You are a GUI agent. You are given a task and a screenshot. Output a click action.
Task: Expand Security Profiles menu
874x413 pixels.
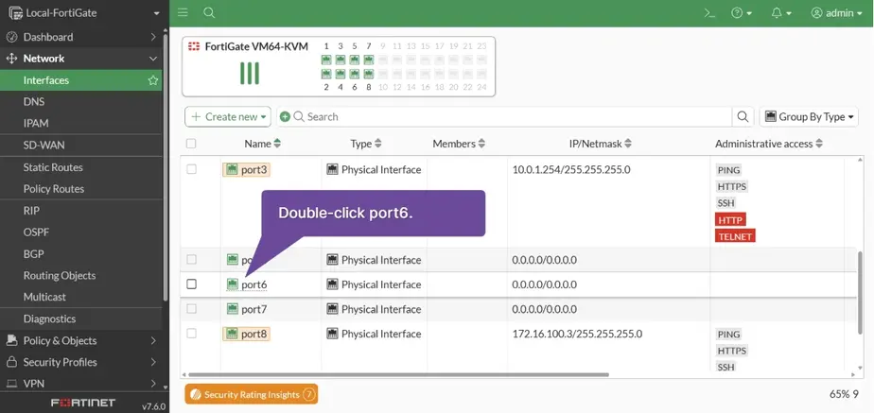click(x=80, y=362)
